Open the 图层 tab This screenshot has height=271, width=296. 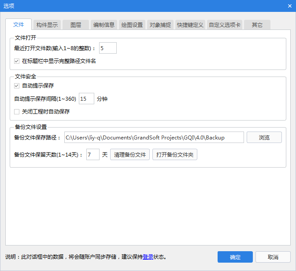pos(76,25)
